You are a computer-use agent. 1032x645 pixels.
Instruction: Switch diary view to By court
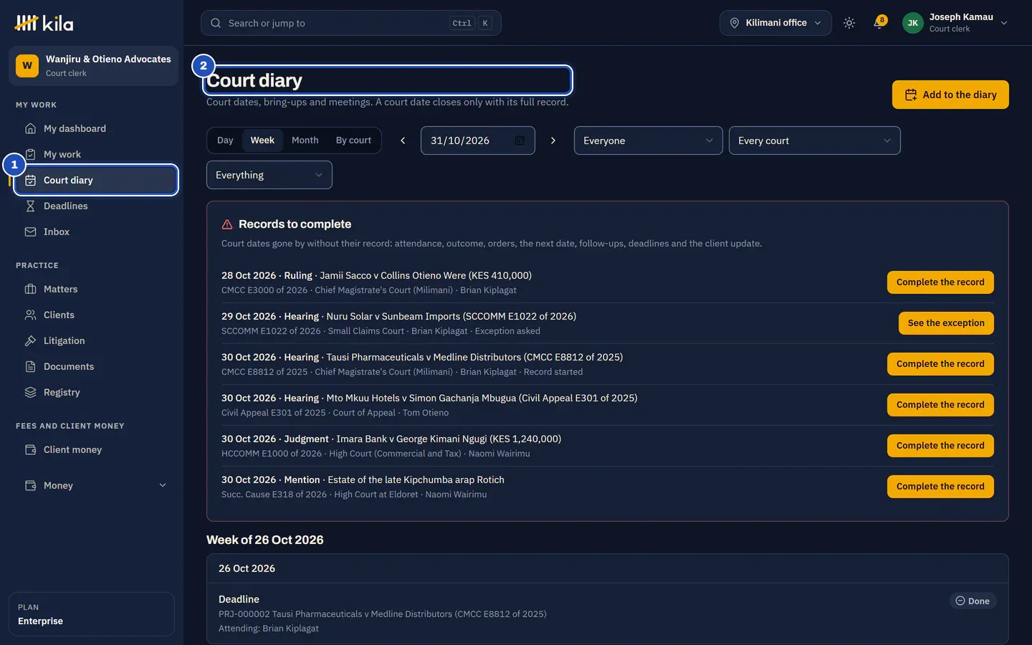[x=353, y=140]
